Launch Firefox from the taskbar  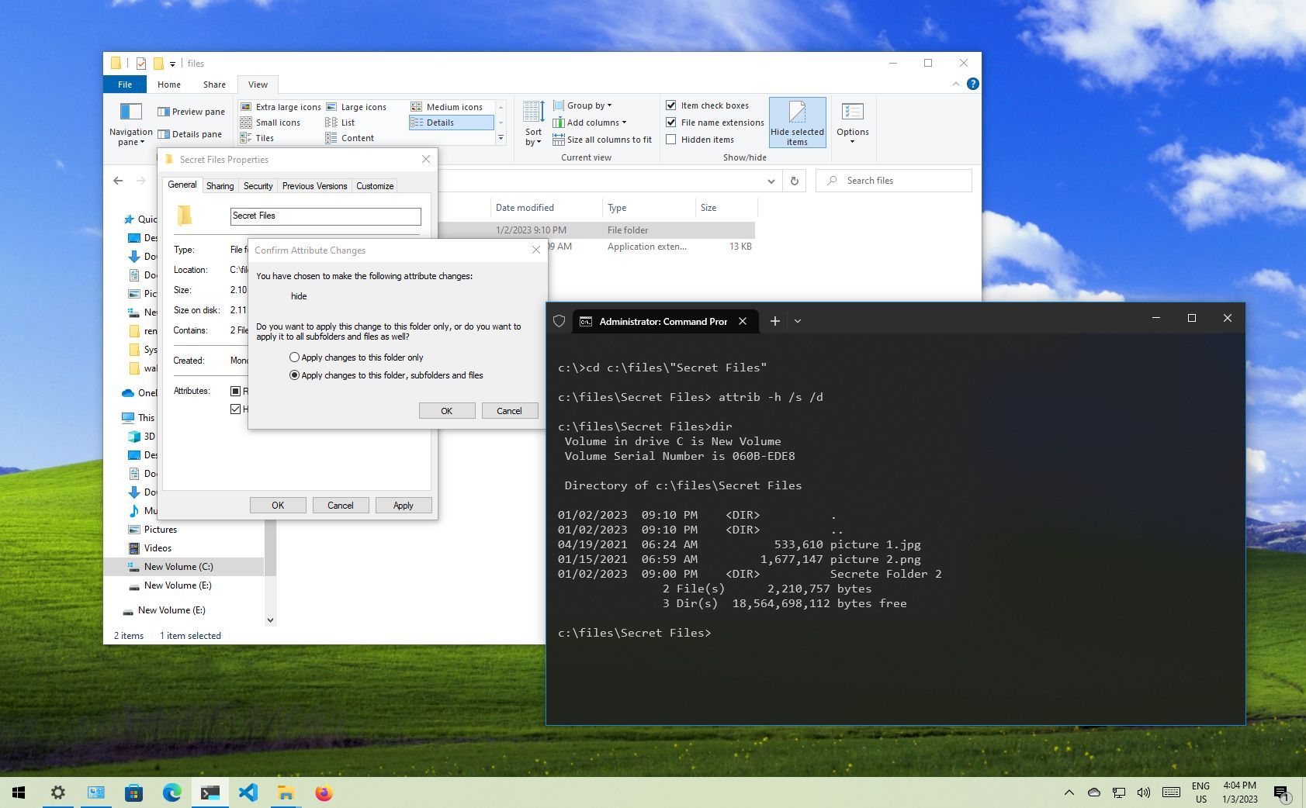tap(324, 792)
